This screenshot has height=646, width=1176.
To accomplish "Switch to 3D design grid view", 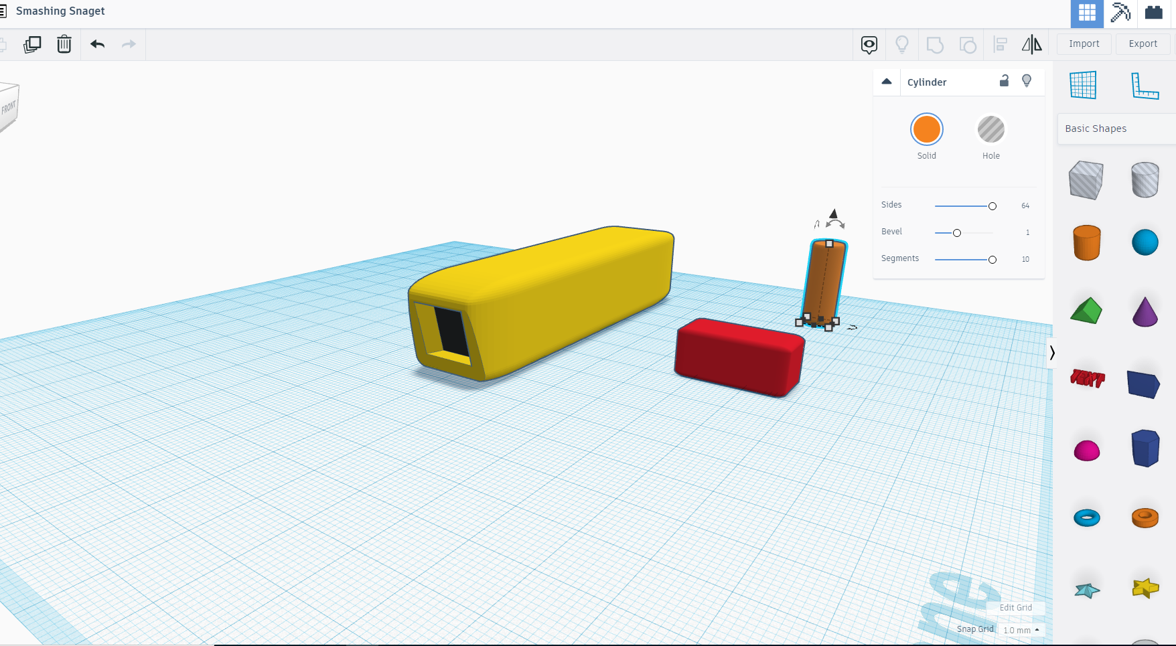I will (x=1087, y=13).
